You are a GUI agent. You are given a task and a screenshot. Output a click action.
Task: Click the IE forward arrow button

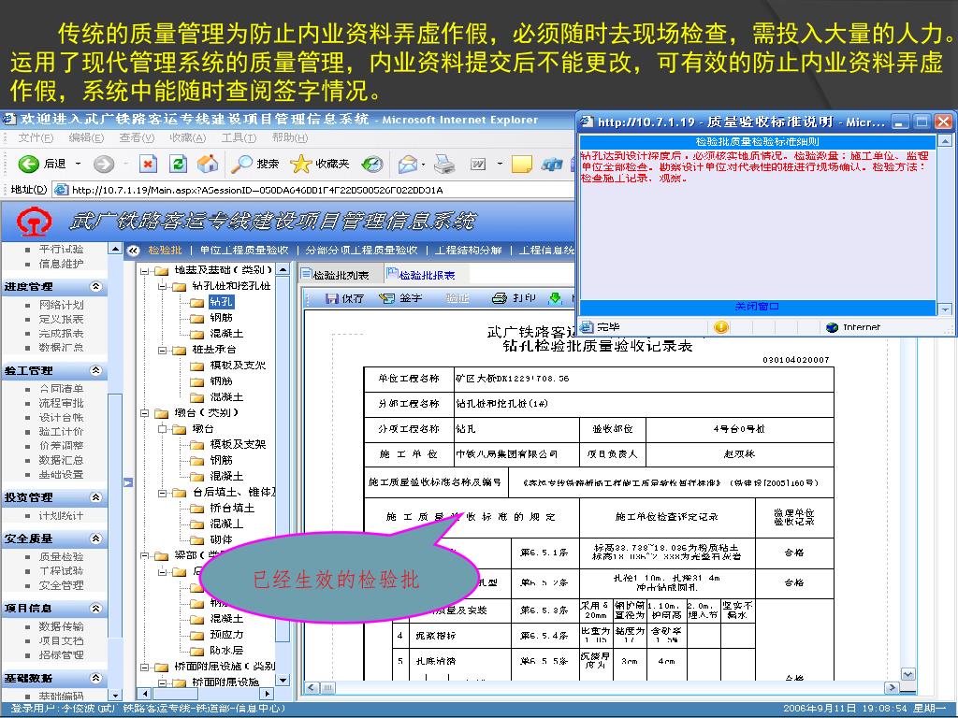pos(103,164)
